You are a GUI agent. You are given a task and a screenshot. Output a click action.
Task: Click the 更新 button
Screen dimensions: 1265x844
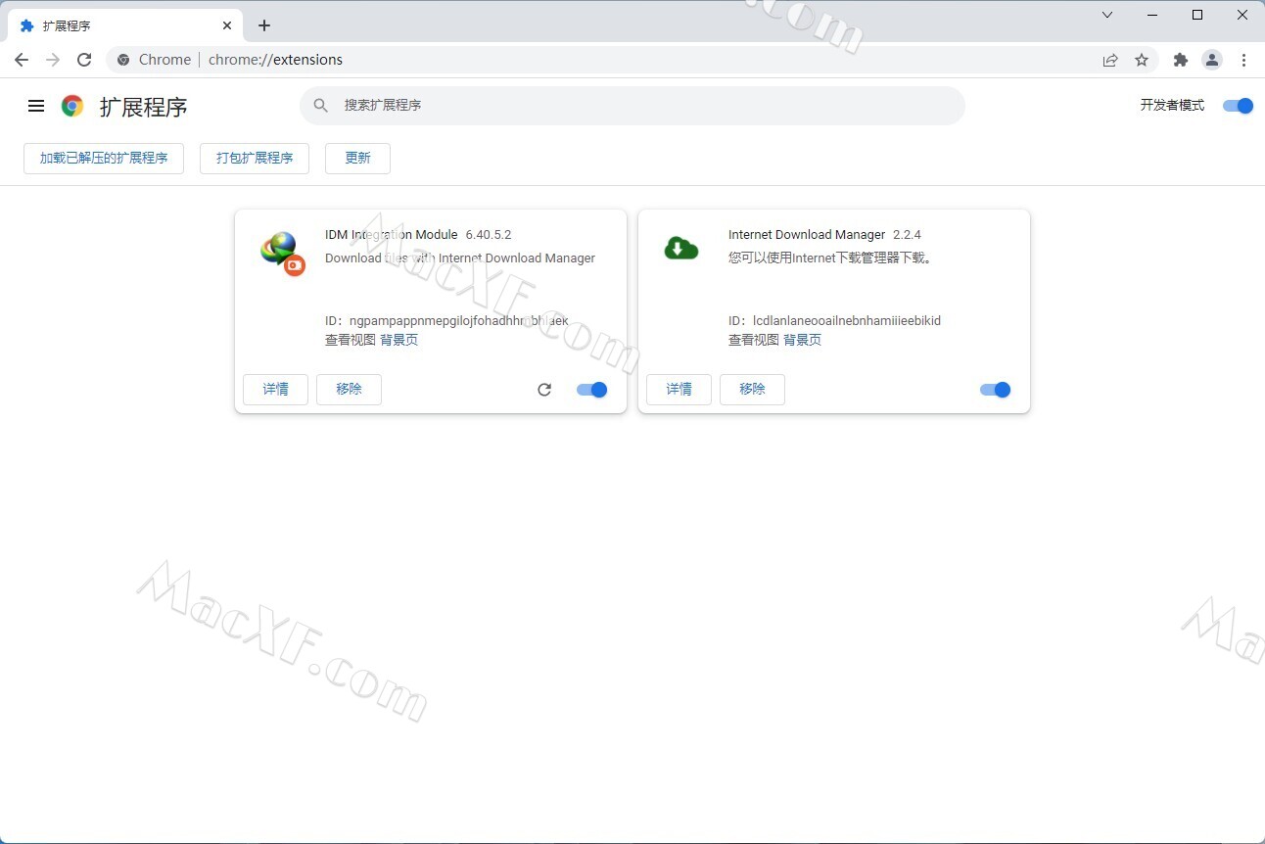(357, 158)
